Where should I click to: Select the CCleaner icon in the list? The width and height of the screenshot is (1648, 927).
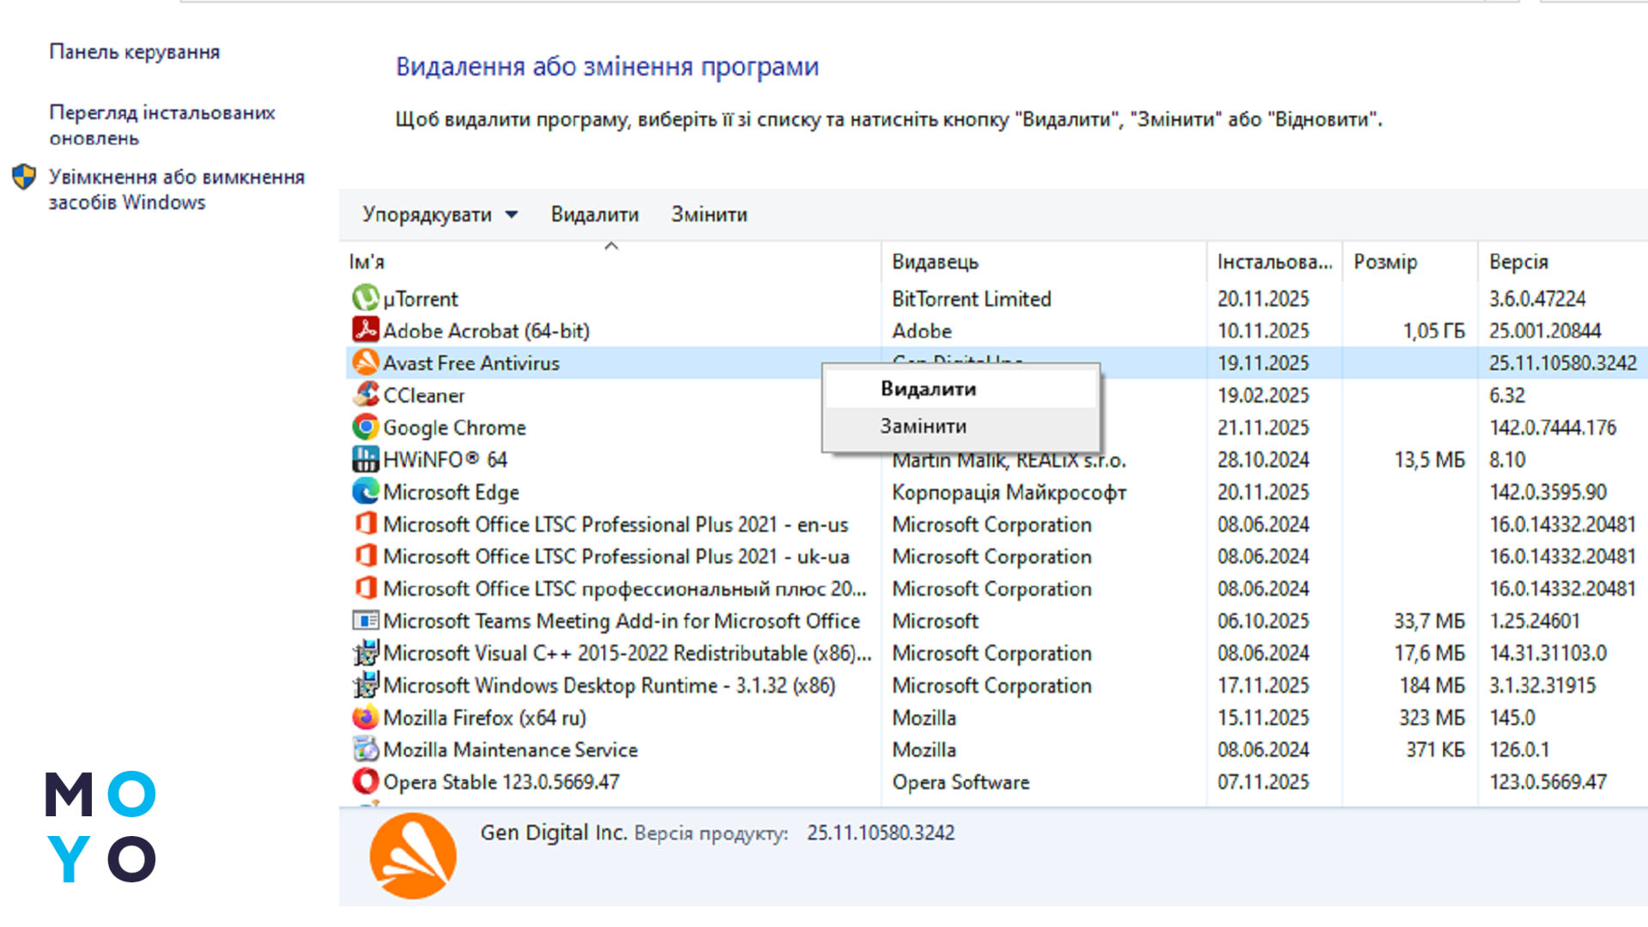click(365, 395)
